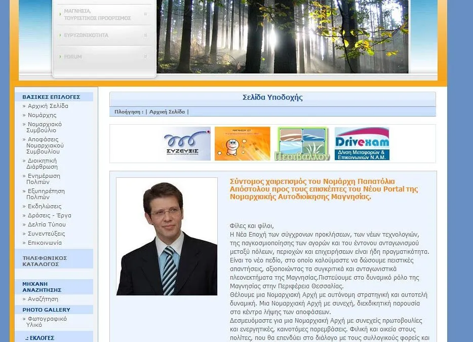Click the Περιβάλλον banner image

302,144
